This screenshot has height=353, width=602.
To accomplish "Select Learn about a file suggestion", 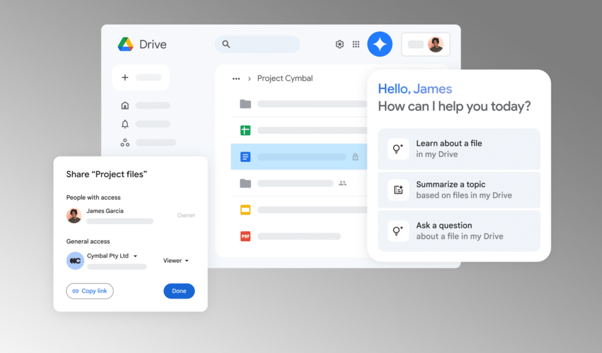I will (459, 148).
